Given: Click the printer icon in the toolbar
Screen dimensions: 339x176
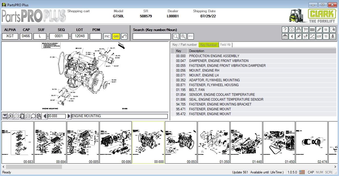Looking at the screenshot, I should (299, 30).
